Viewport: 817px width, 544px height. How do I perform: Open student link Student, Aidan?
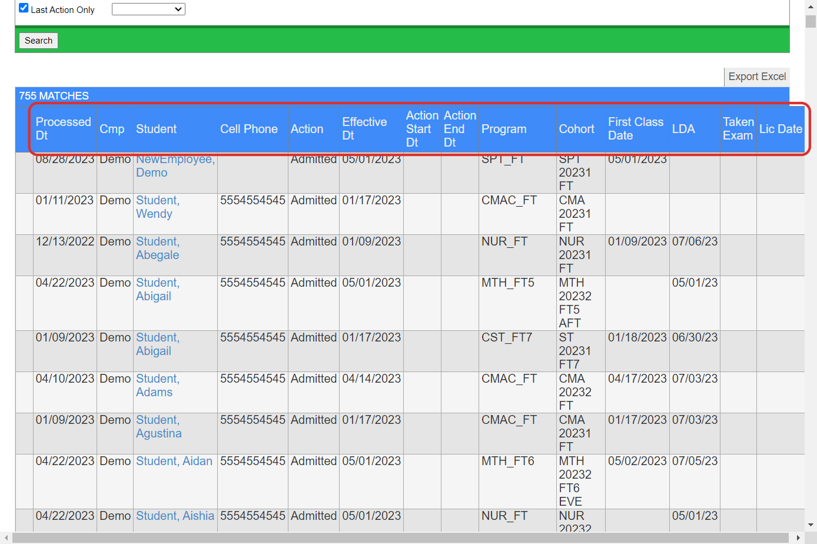point(174,461)
